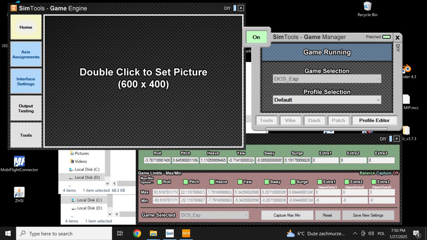This screenshot has width=427, height=240.
Task: Click Save New Settings button
Action: (368, 215)
